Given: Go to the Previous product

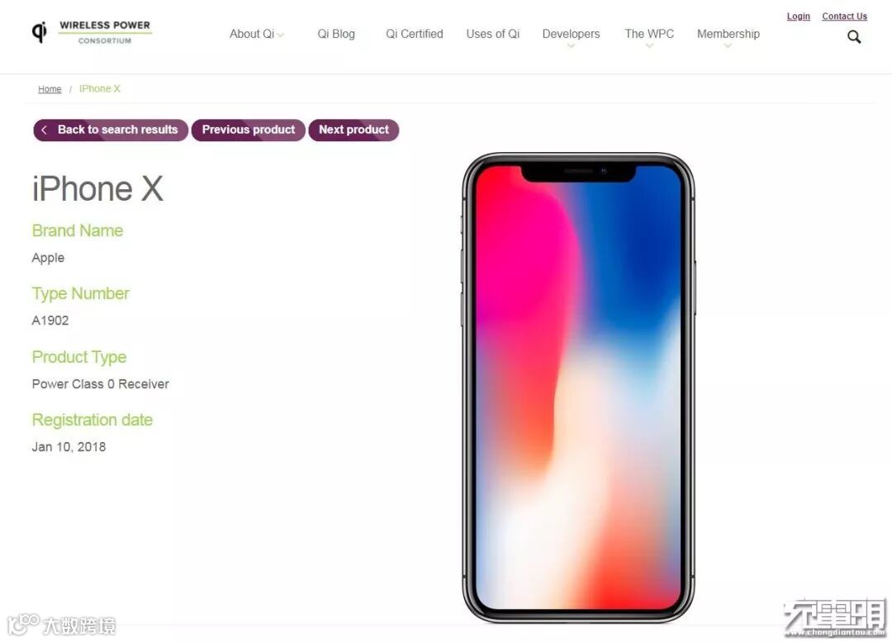Looking at the screenshot, I should click(x=249, y=130).
